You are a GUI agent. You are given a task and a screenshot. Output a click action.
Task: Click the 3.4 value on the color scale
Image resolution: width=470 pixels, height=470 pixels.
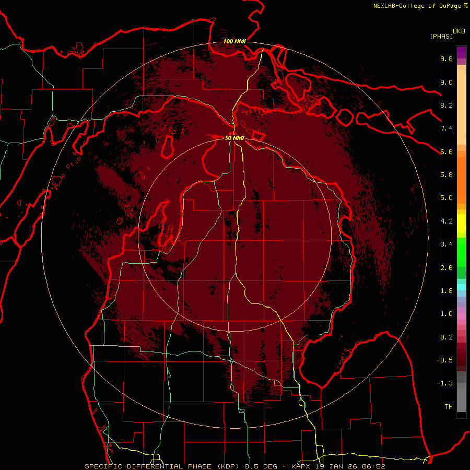click(446, 244)
